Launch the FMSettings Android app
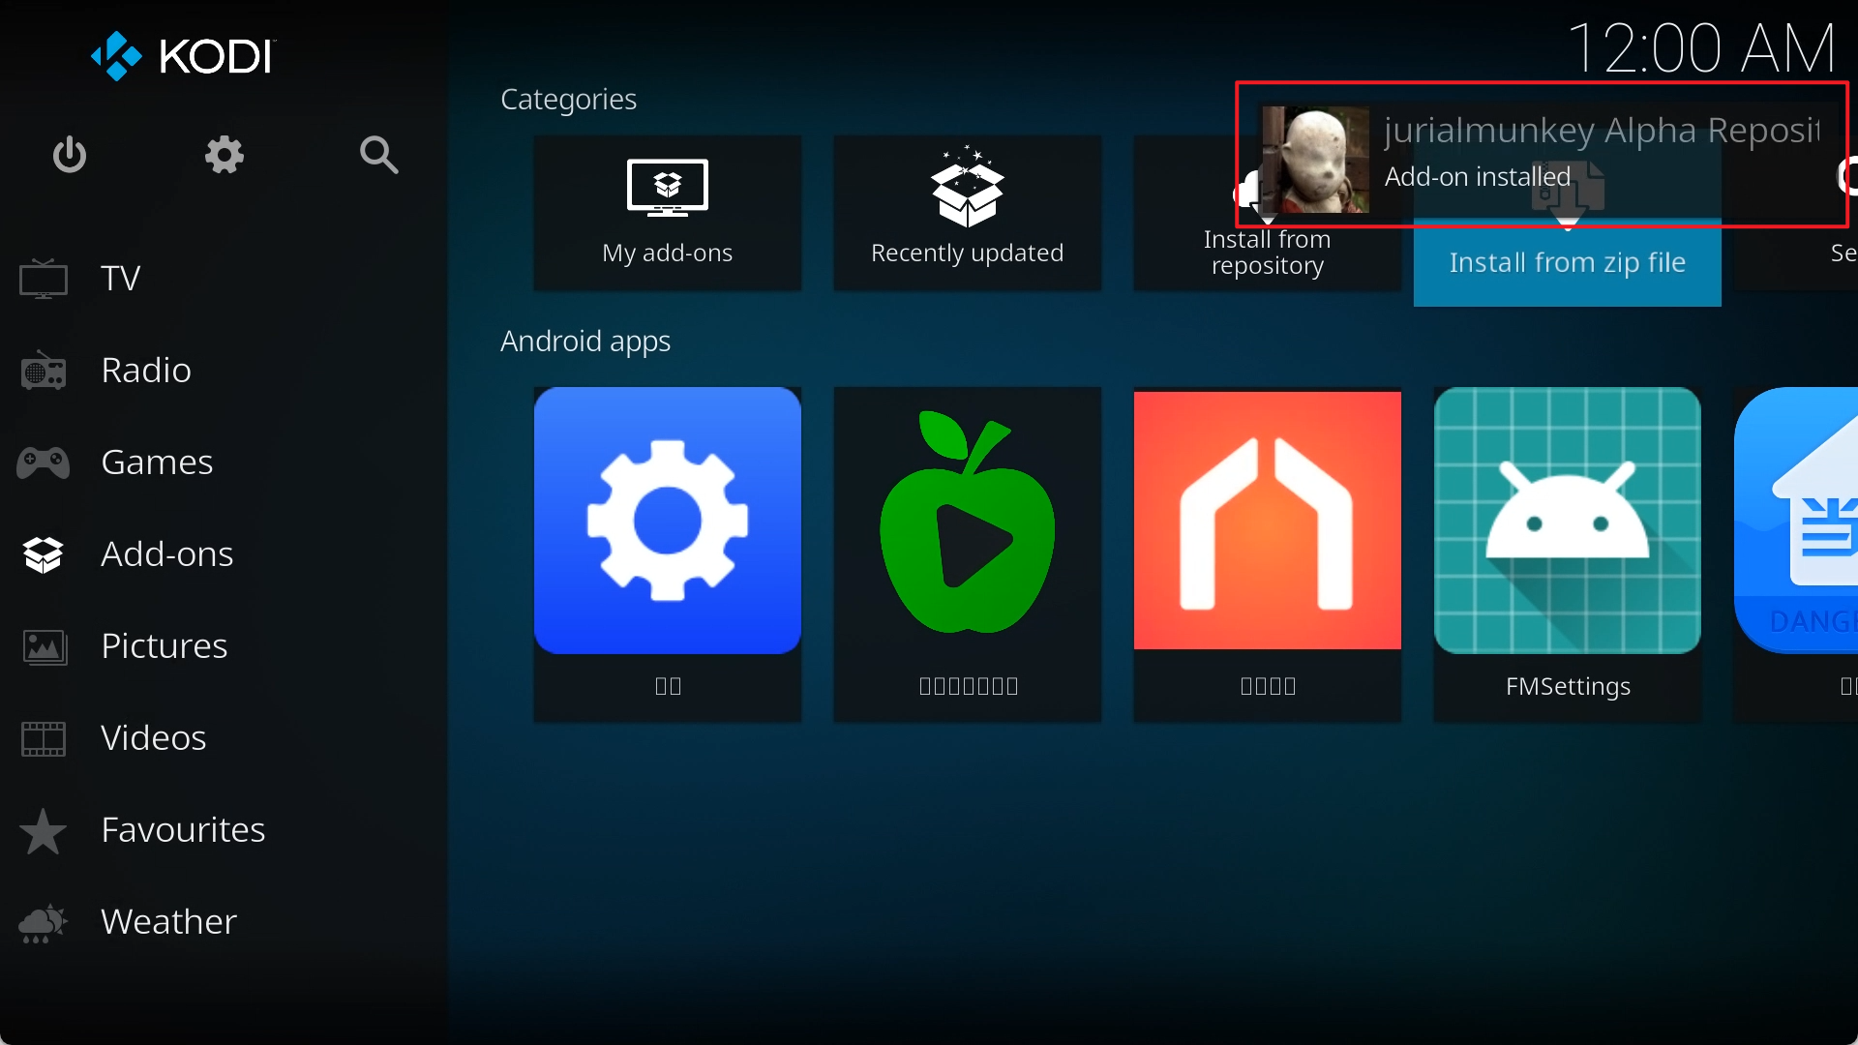This screenshot has height=1045, width=1858. 1568,554
